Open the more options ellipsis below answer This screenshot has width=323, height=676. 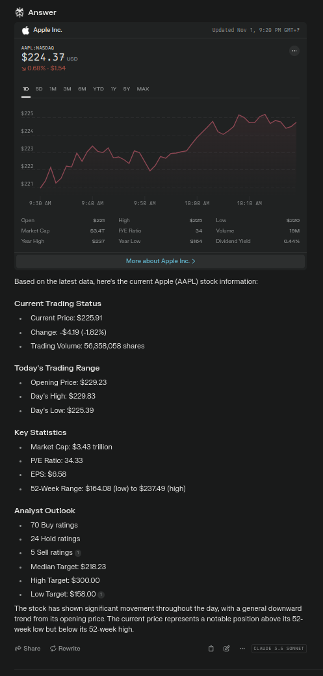click(x=242, y=649)
